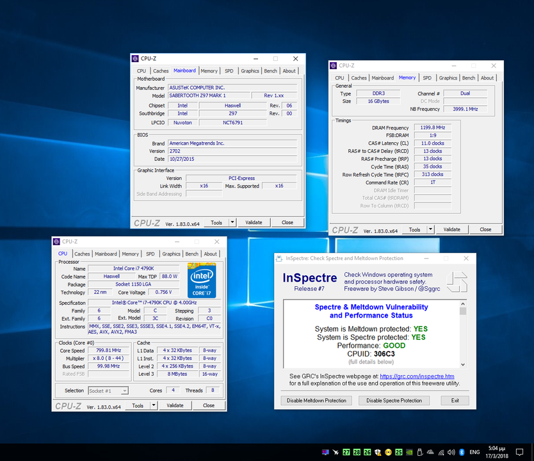Open the tray temperature icon showing 25
This screenshot has height=461, width=534.
coord(399,452)
